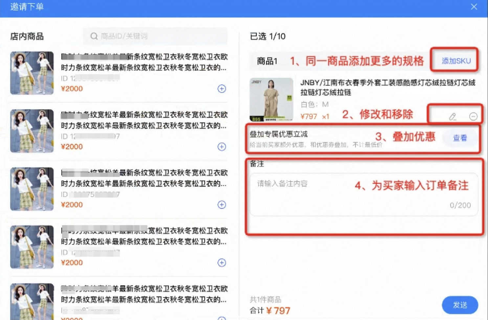The height and width of the screenshot is (320, 488).
Task: Click 查看 for 叠加专属优惠立减
Action: point(460,138)
